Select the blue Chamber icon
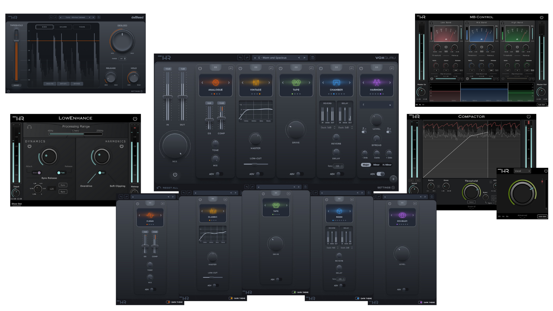Image resolution: width=553 pixels, height=311 pixels. click(336, 83)
